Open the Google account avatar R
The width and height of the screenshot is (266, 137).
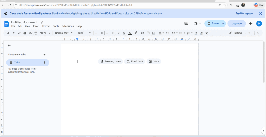(x=259, y=24)
